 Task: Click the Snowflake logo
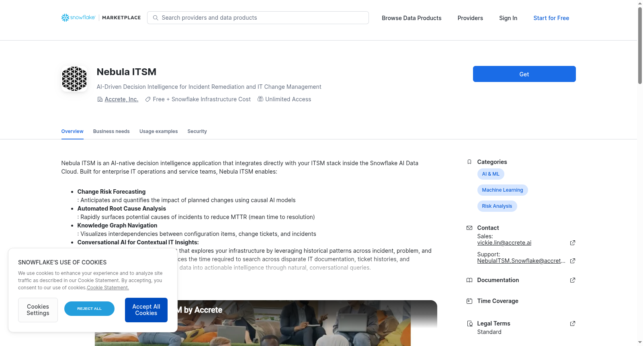78,18
